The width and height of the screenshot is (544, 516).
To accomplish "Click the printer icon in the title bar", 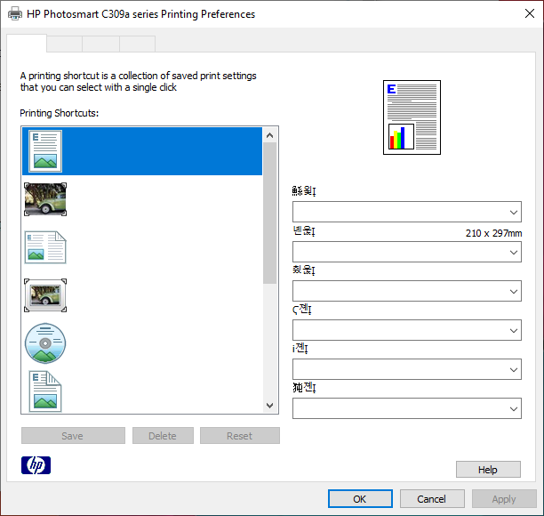I will [x=15, y=14].
